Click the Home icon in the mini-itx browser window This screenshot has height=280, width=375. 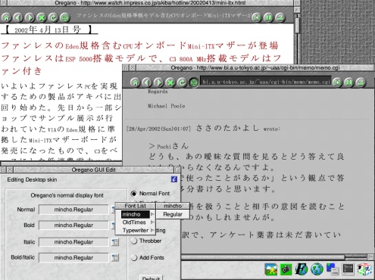tap(6, 17)
